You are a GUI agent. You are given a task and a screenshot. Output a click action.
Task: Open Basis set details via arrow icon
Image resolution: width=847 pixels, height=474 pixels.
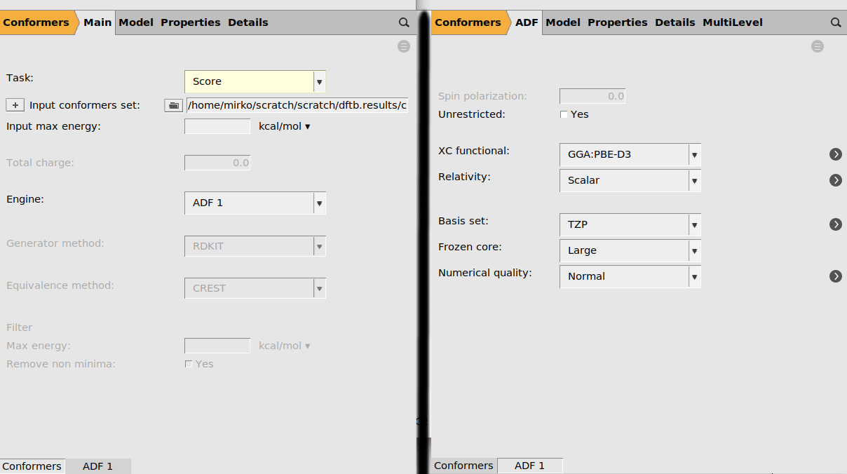[835, 224]
